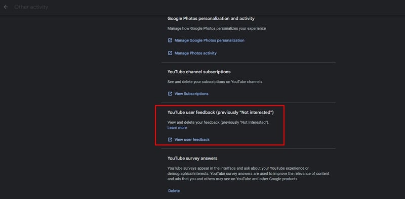Screen dimensions: 405x199
Task: Click external-link icon beside View user feedback
Action: click(x=170, y=140)
